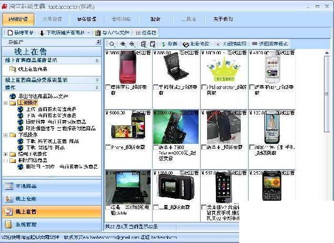Pin the 导航栏 navigation panel
Image resolution: width=334 pixels, height=243 pixels.
(98, 42)
